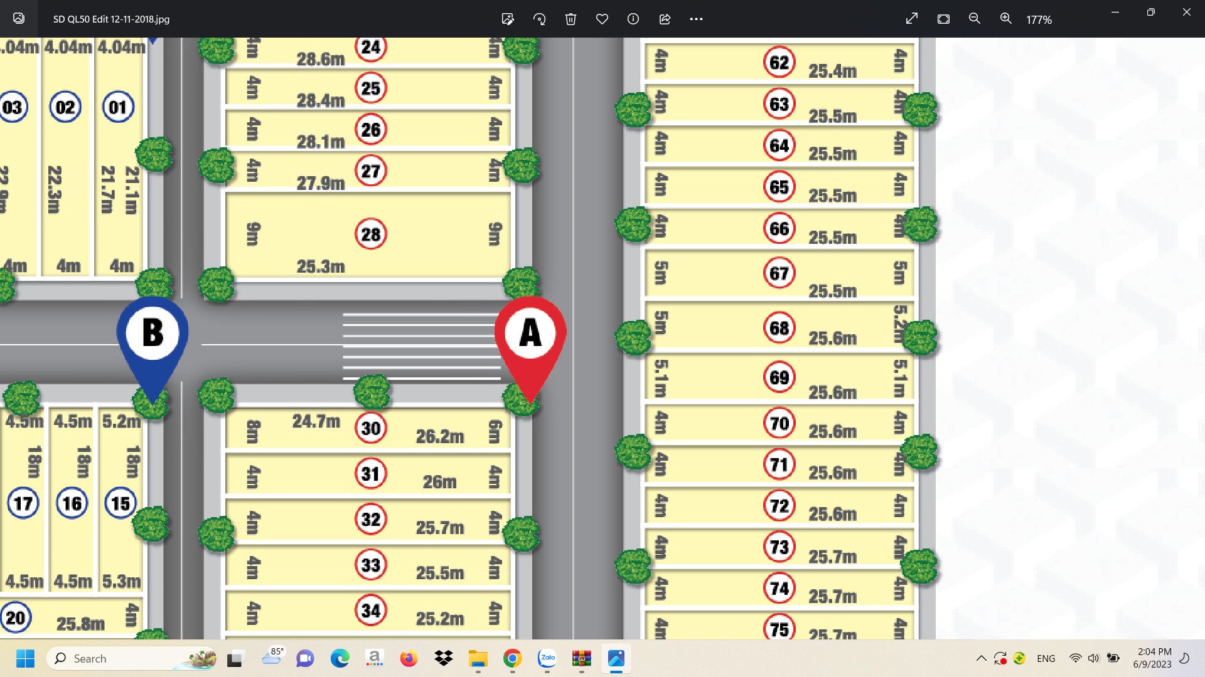Open the battery status tray icon
The width and height of the screenshot is (1205, 677).
pos(1113,658)
